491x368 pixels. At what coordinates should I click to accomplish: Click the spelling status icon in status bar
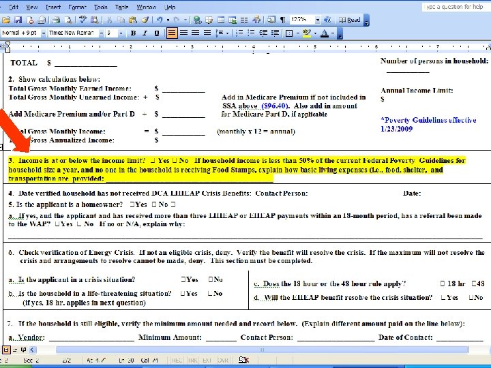pos(243,361)
